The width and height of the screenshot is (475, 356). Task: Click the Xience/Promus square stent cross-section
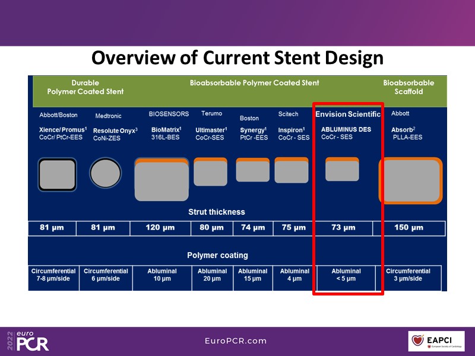(57, 174)
